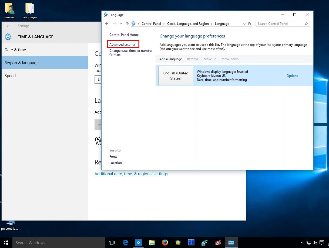Expand the address bar history dropdown

coord(244,24)
